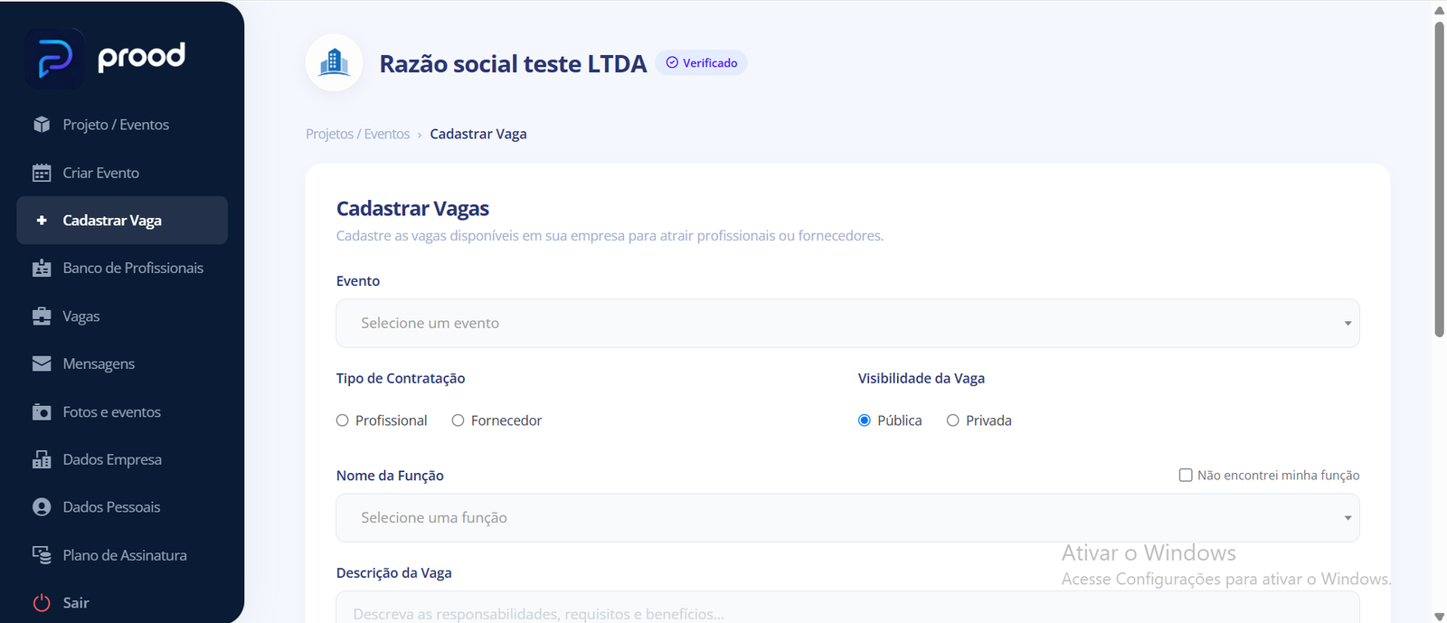
Task: Click the scrollbar up arrow
Action: pyautogui.click(x=1439, y=10)
